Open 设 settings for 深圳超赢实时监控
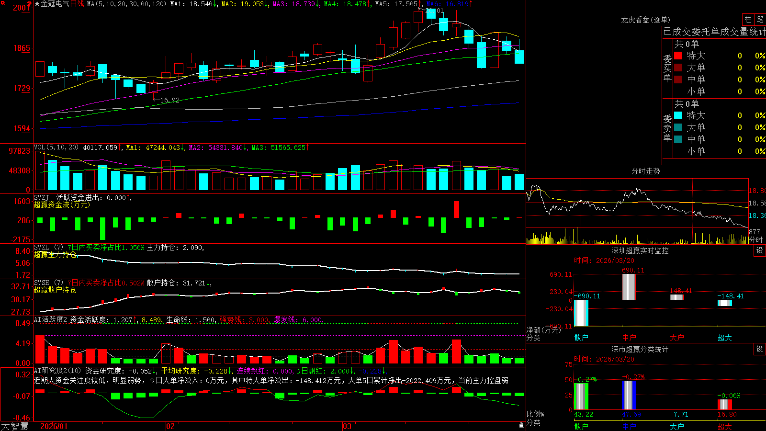Screen dimensions: 766x431 point(760,250)
